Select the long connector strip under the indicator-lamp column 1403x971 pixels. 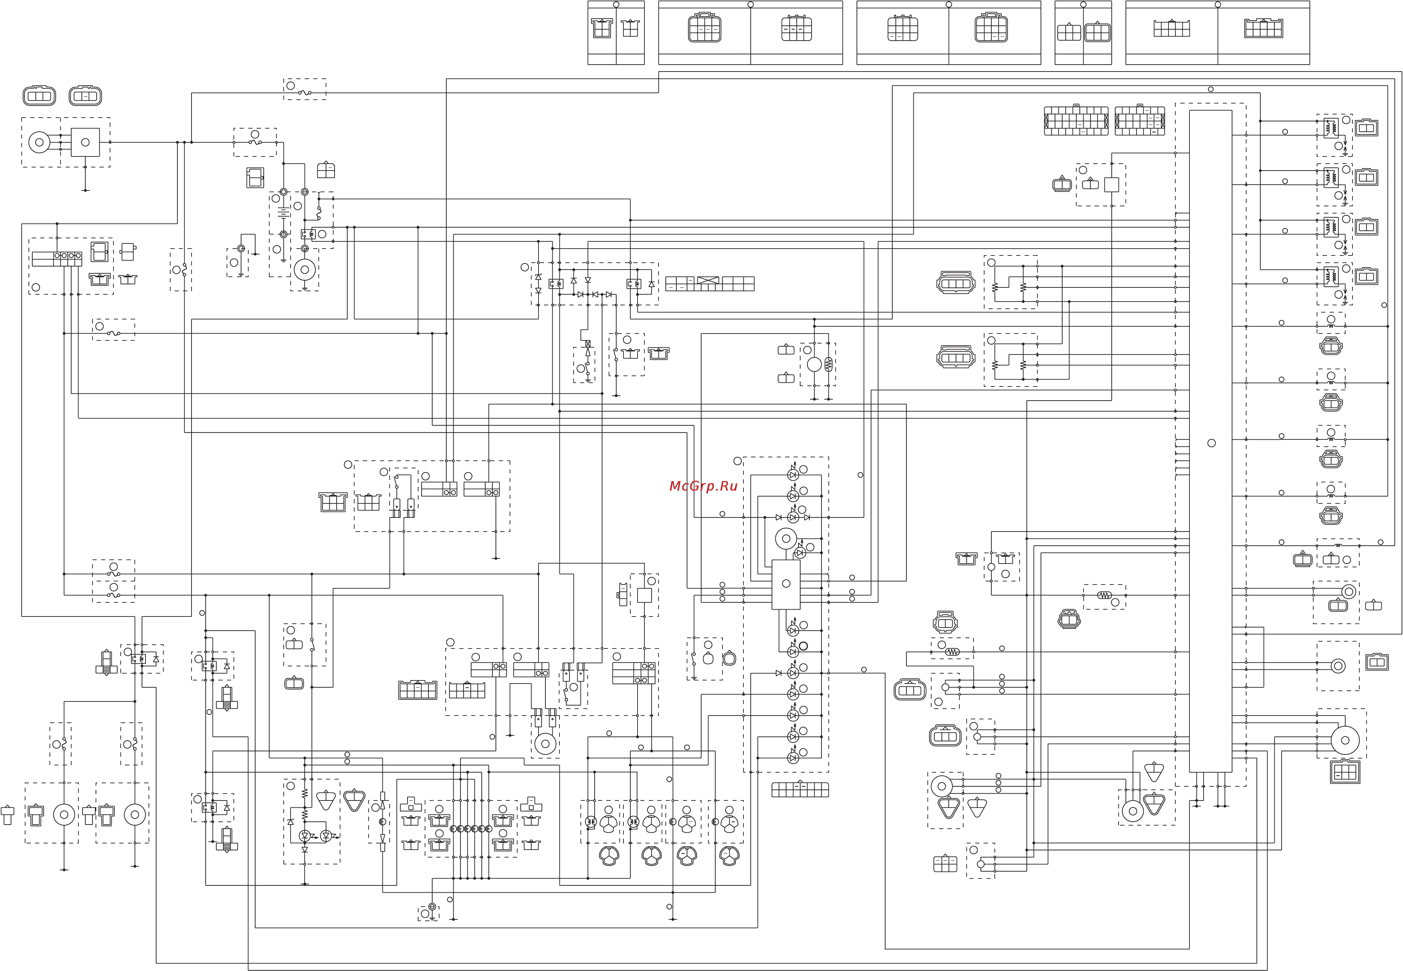[x=800, y=790]
